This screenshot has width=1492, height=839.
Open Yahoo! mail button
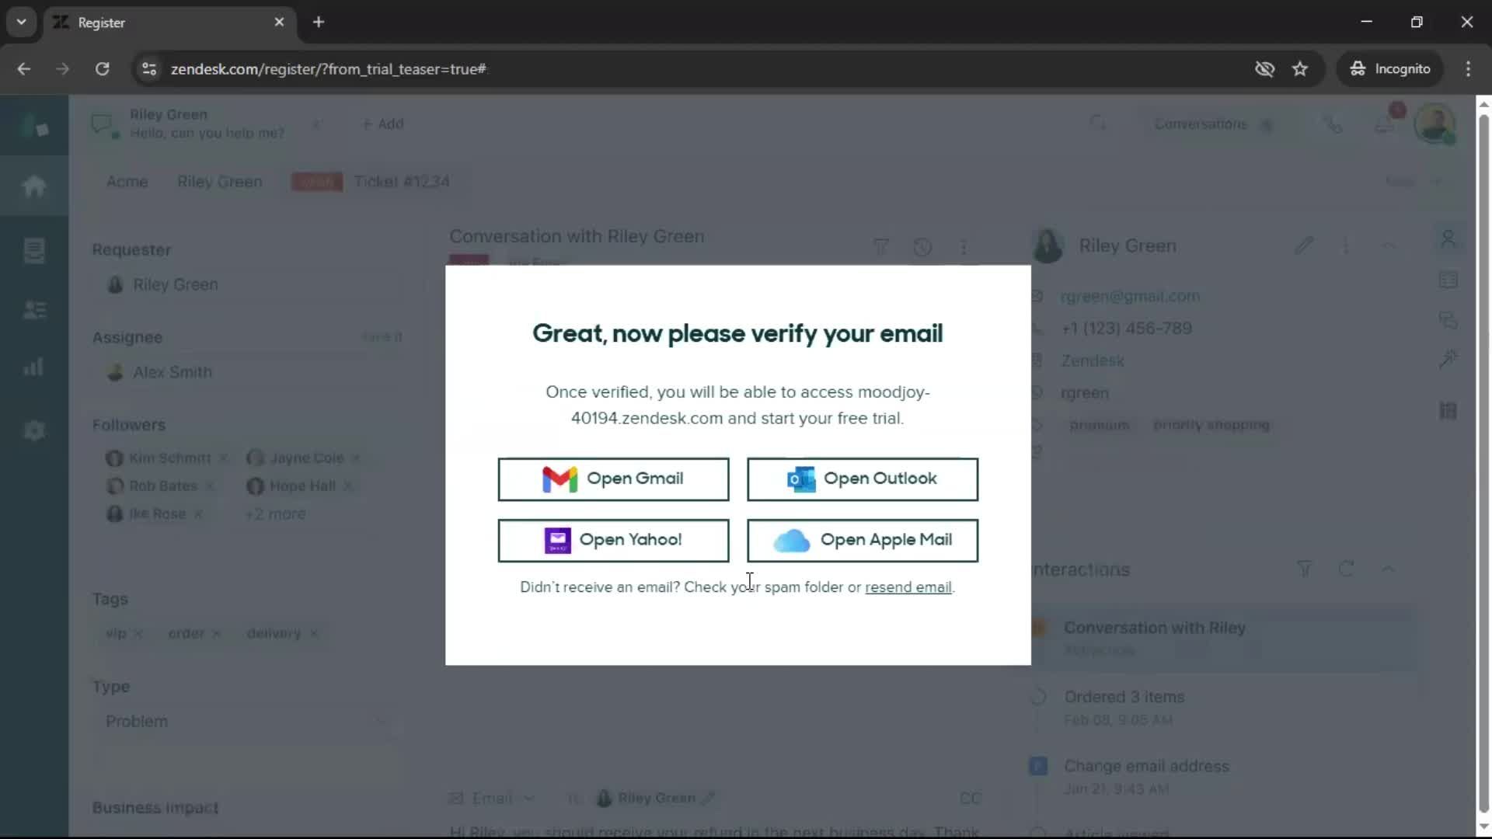613,541
